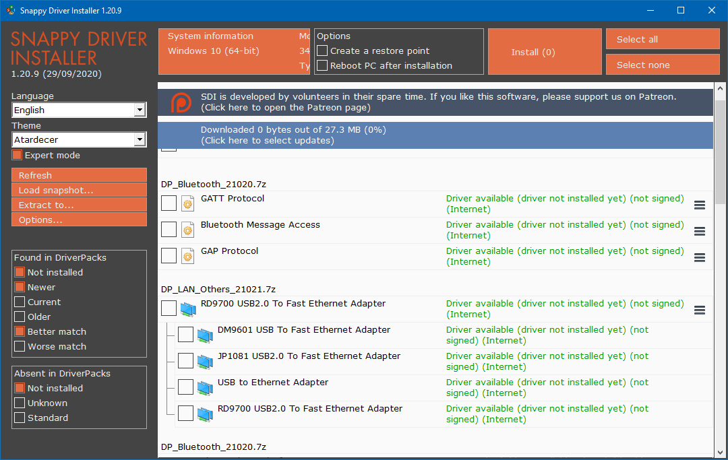Click the driver list scrollbar up arrow
Image resolution: width=728 pixels, height=460 pixels.
tap(720, 88)
